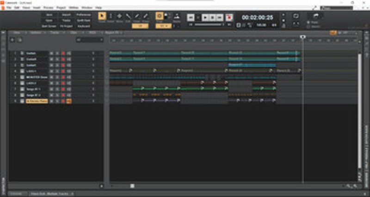The width and height of the screenshot is (370, 197).
Task: Mute the MONSTER Drum track
Action: (51, 77)
